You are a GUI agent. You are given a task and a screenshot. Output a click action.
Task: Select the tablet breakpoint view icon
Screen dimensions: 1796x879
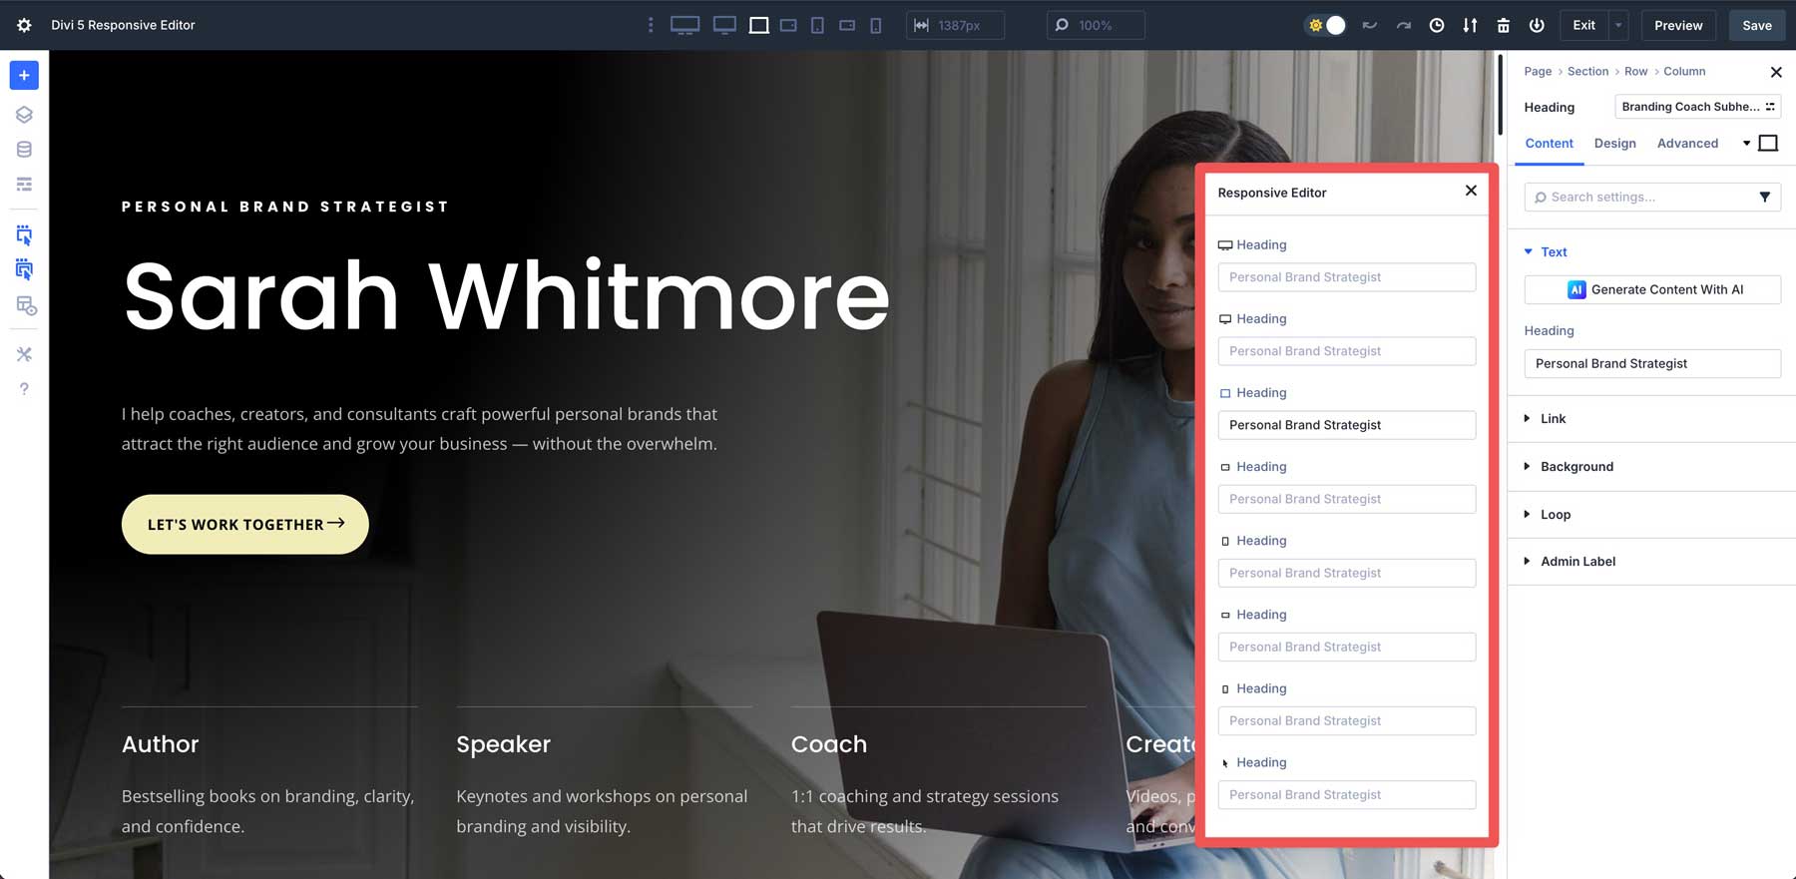(x=817, y=25)
